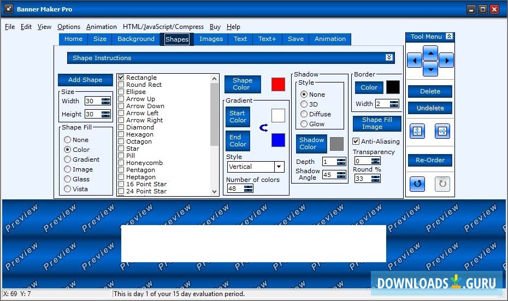This screenshot has height=301, width=508.
Task: Open the gradient Style dropdown
Action: pyautogui.click(x=279, y=167)
